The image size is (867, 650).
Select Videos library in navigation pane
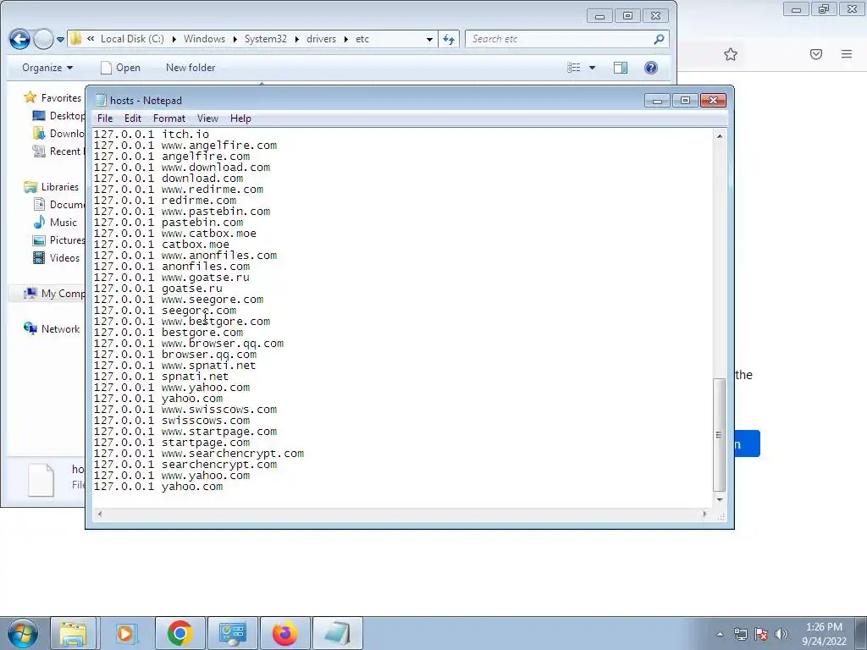click(56, 257)
